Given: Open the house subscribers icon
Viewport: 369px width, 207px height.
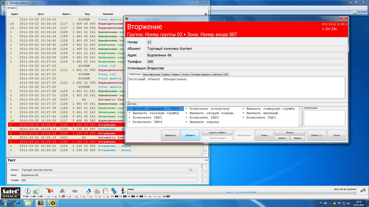Looking at the screenshot, I should point(88,191).
